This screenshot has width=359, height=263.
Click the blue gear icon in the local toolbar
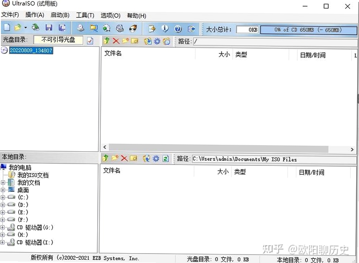[156, 158]
